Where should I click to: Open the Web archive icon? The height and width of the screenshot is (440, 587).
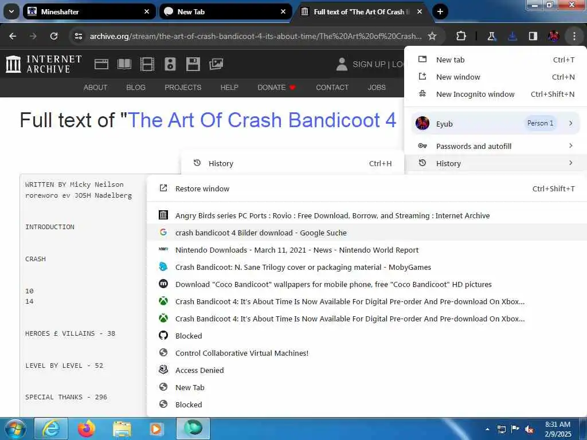point(101,64)
